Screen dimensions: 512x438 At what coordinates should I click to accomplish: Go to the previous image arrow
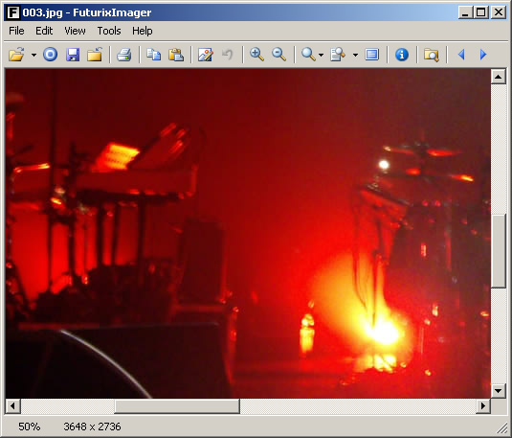[x=461, y=55]
